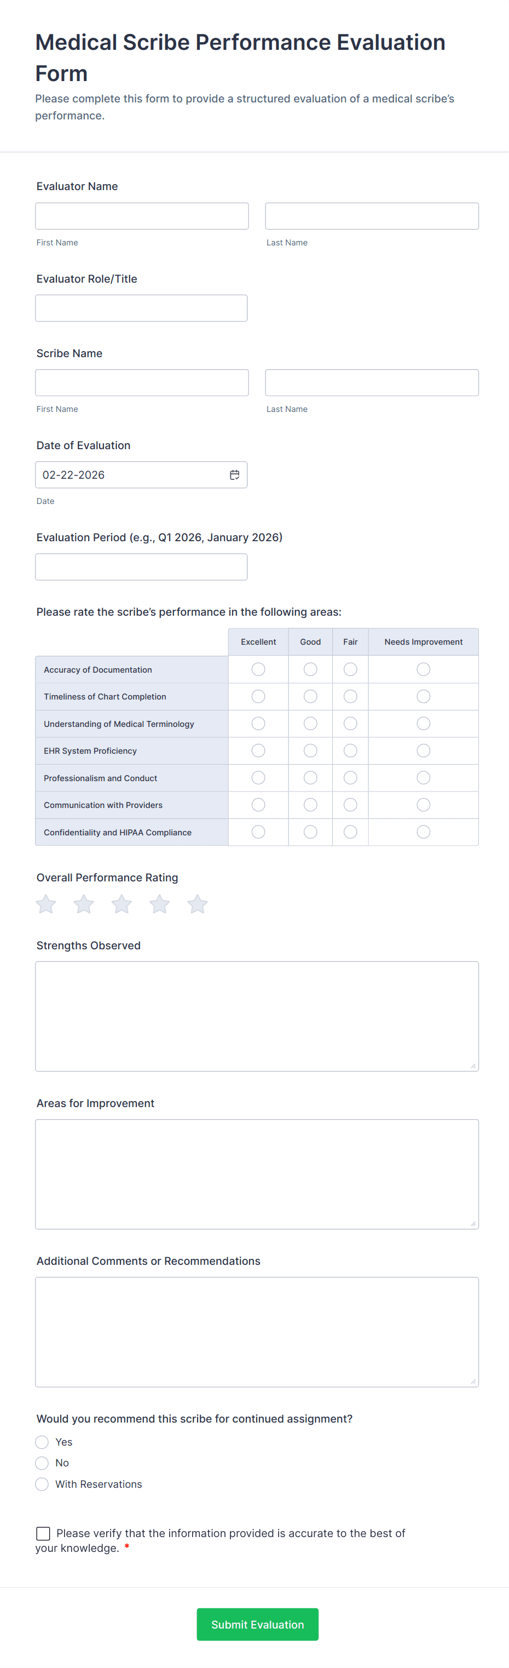Choose No for continued assignment
This screenshot has width=509, height=1668.
click(42, 1463)
